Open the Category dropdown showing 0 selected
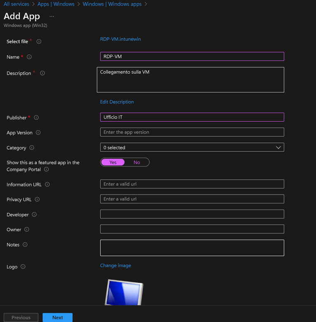The width and height of the screenshot is (316, 322). point(192,148)
